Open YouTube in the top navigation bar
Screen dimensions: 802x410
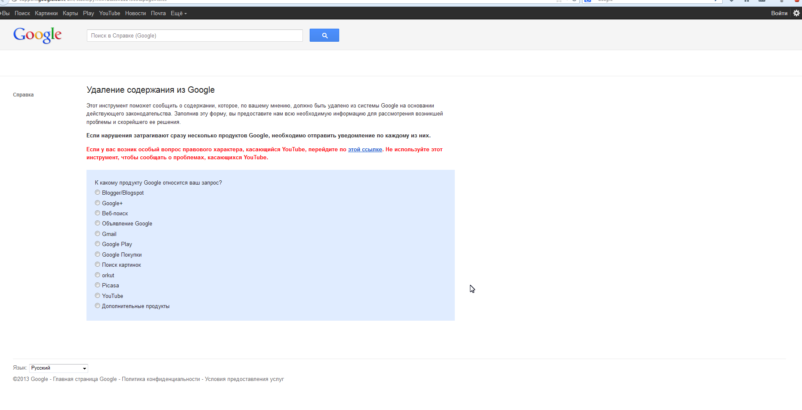click(110, 13)
